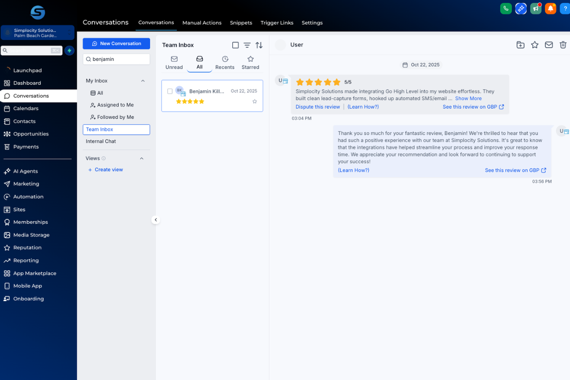Open the AI assistant sparkles icon
Image resolution: width=570 pixels, height=380 pixels.
(521, 8)
